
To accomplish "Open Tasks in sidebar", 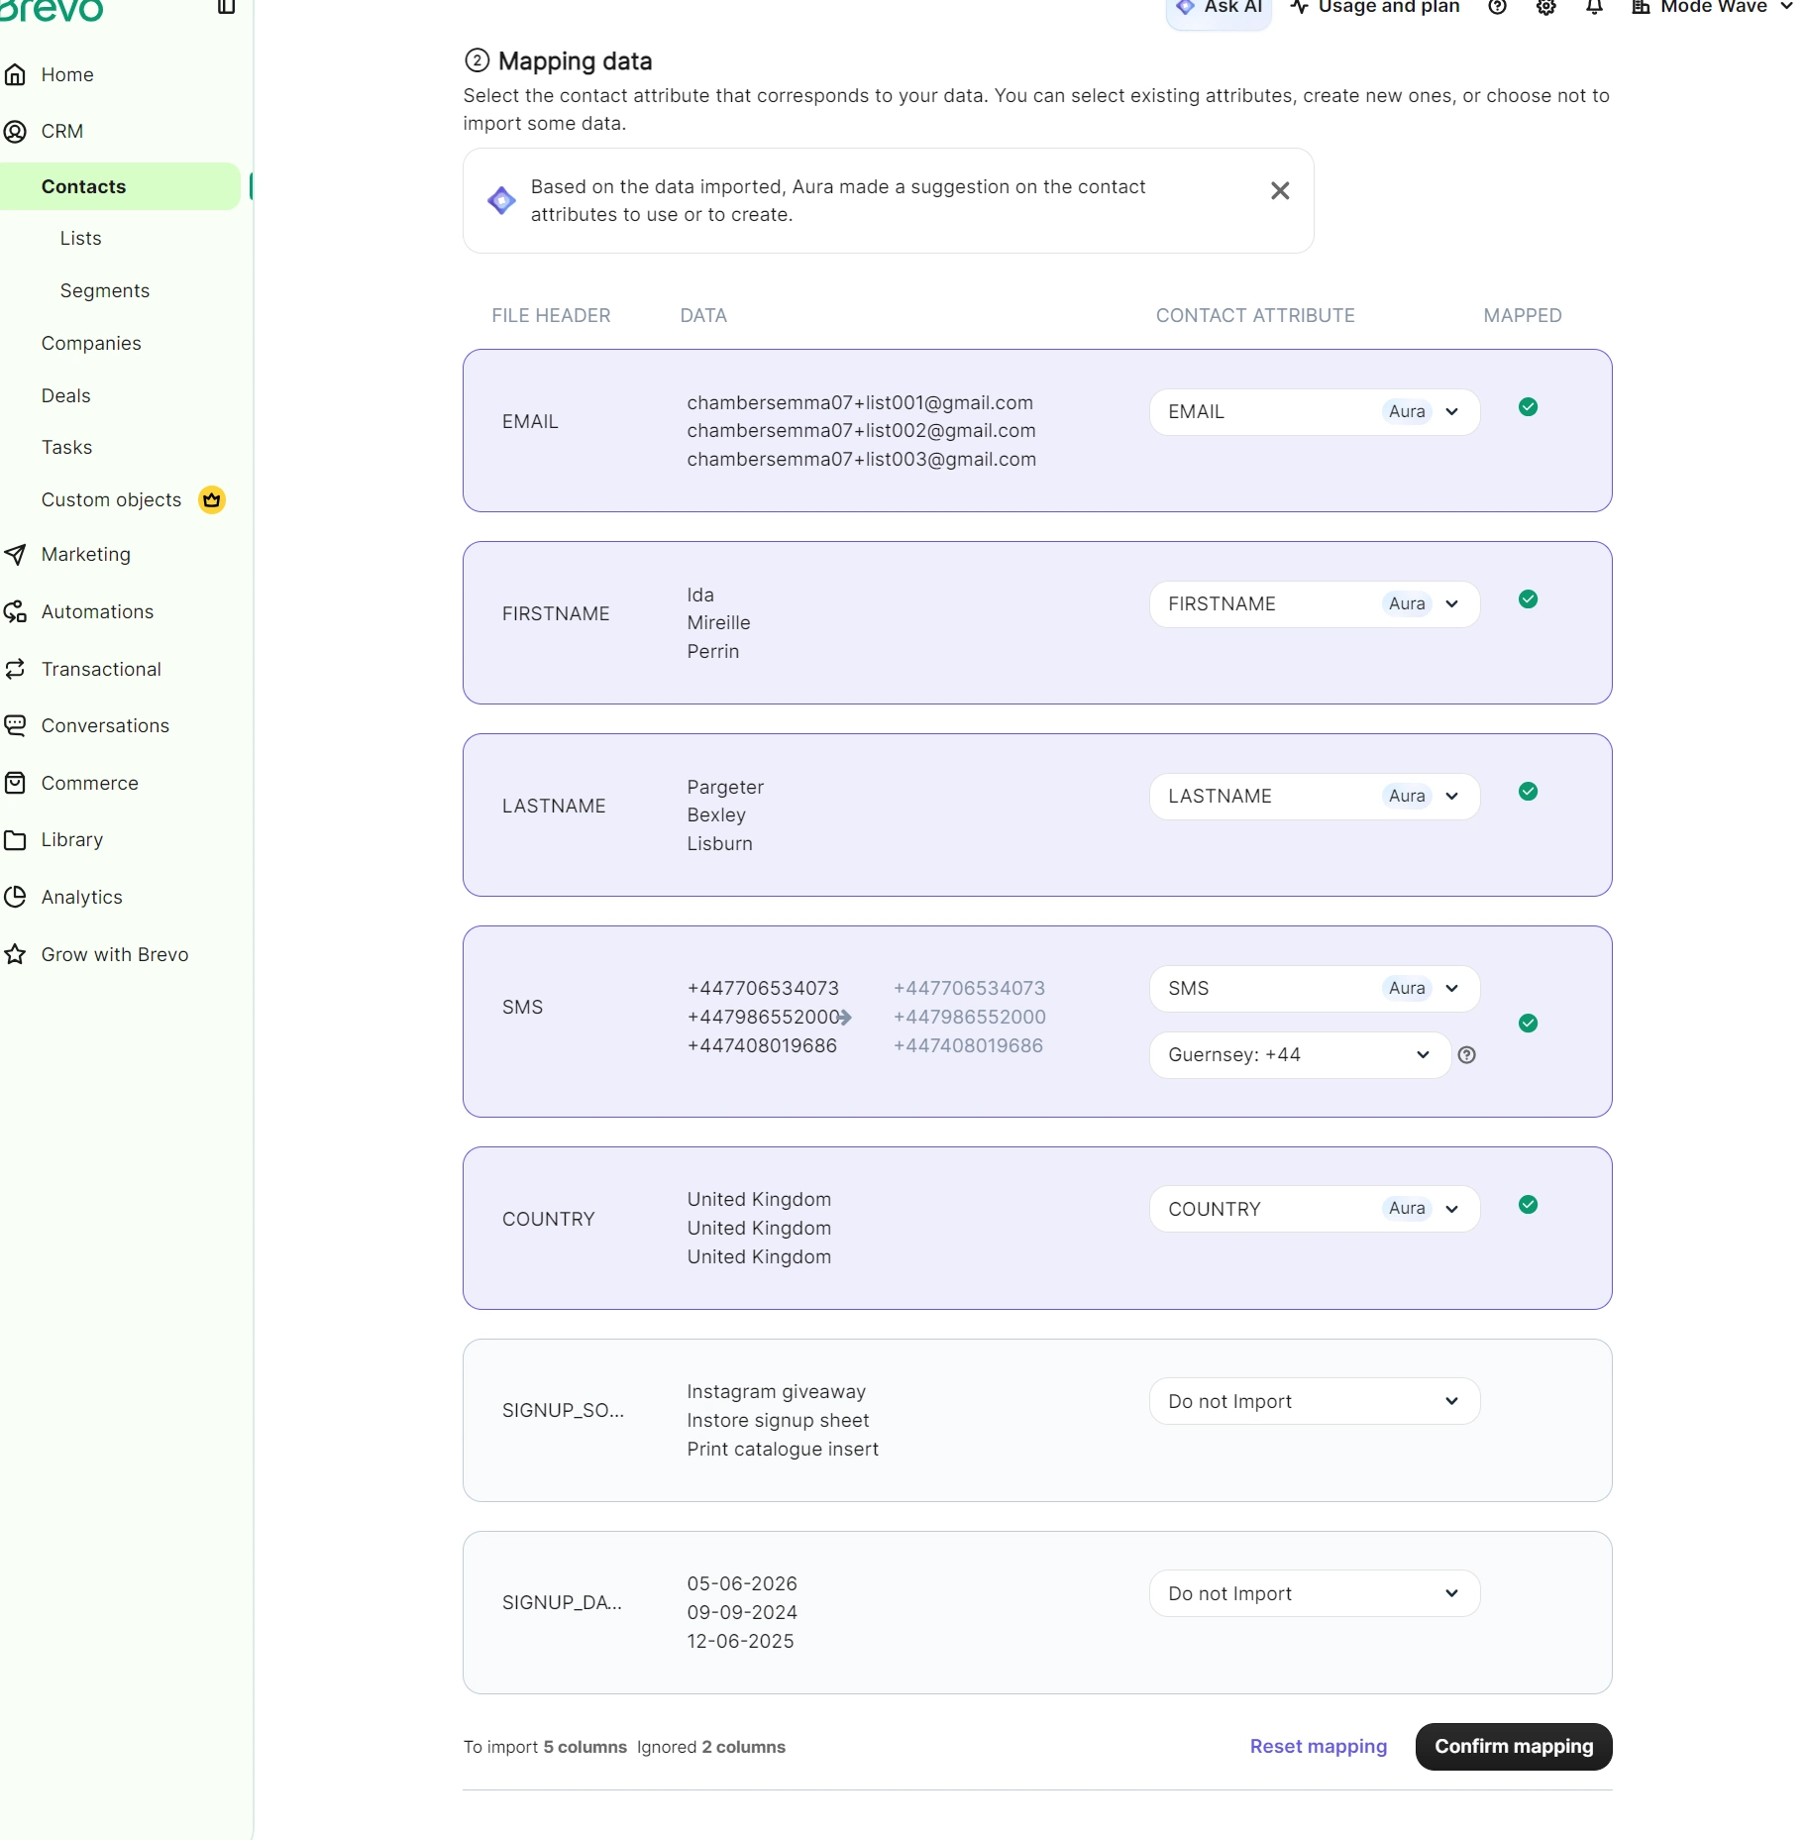I will pyautogui.click(x=66, y=447).
